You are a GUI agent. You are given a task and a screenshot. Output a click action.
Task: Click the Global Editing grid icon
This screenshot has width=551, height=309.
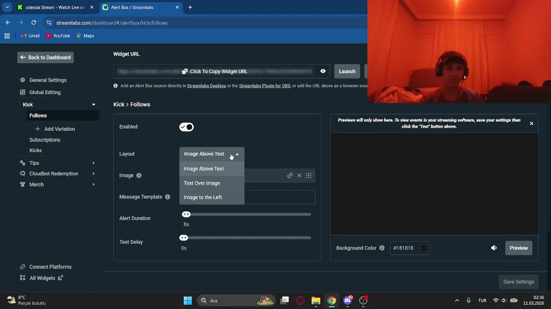point(22,92)
